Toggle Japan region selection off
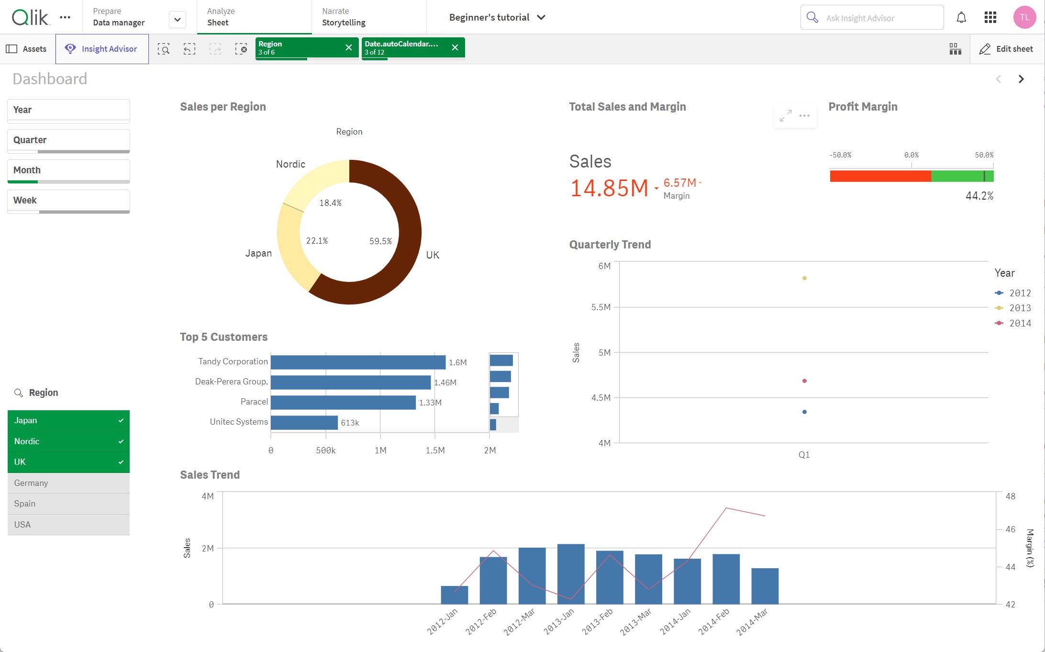Screen dimensions: 1045x652 tap(68, 420)
